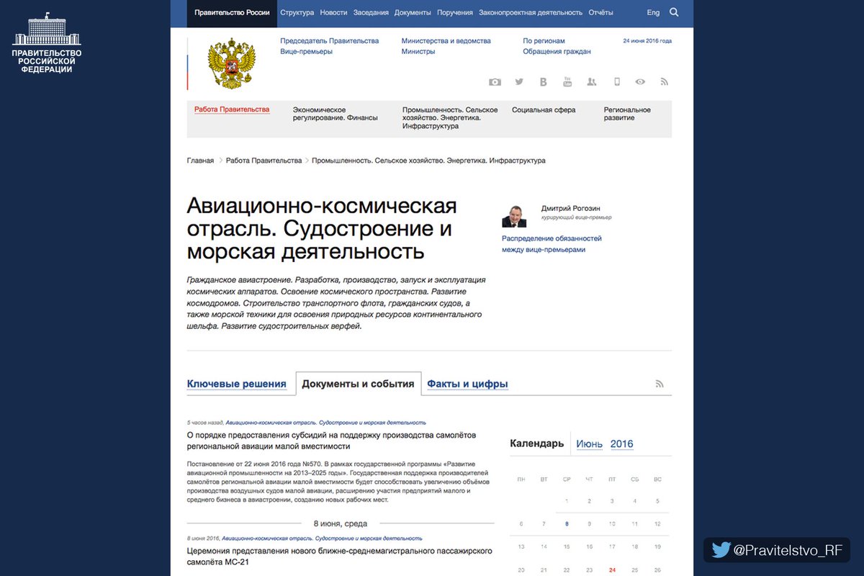
Task: Open the government's Twitter page icon
Action: (519, 82)
